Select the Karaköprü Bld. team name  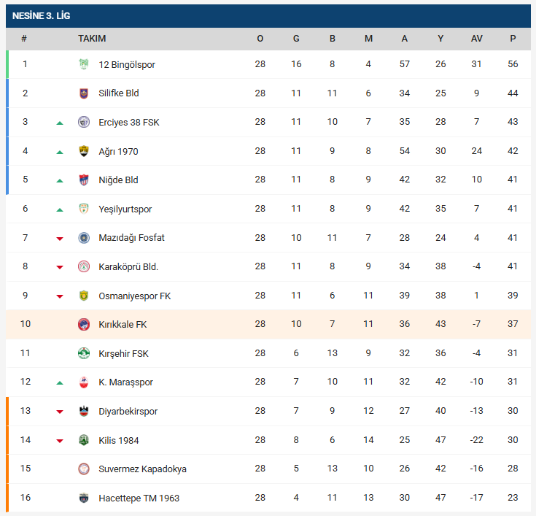(128, 266)
